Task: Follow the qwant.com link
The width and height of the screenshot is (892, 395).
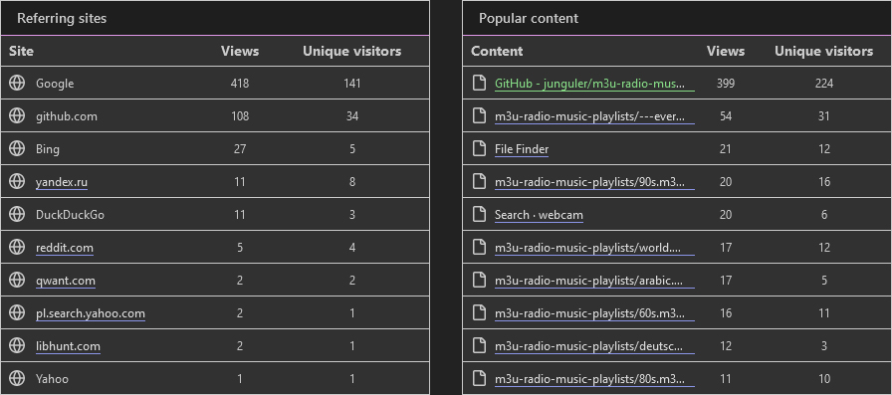Action: point(66,281)
